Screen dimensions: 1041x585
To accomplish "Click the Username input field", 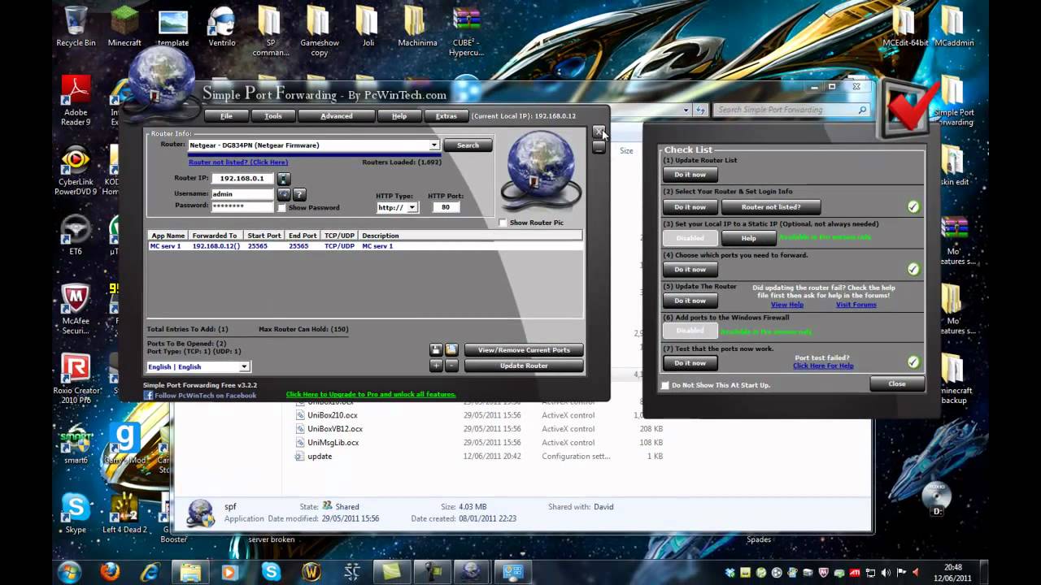I will point(242,194).
